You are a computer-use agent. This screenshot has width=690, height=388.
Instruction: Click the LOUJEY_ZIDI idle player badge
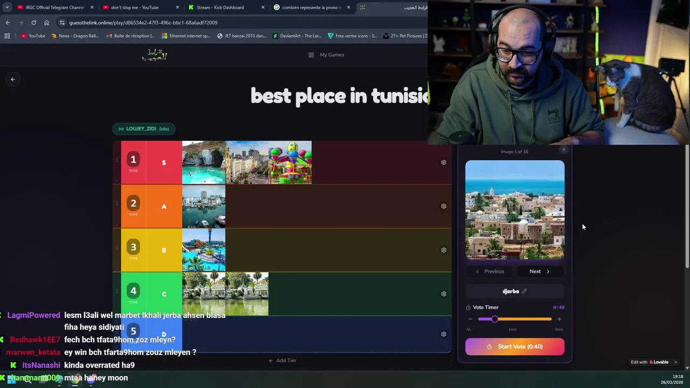[144, 129]
